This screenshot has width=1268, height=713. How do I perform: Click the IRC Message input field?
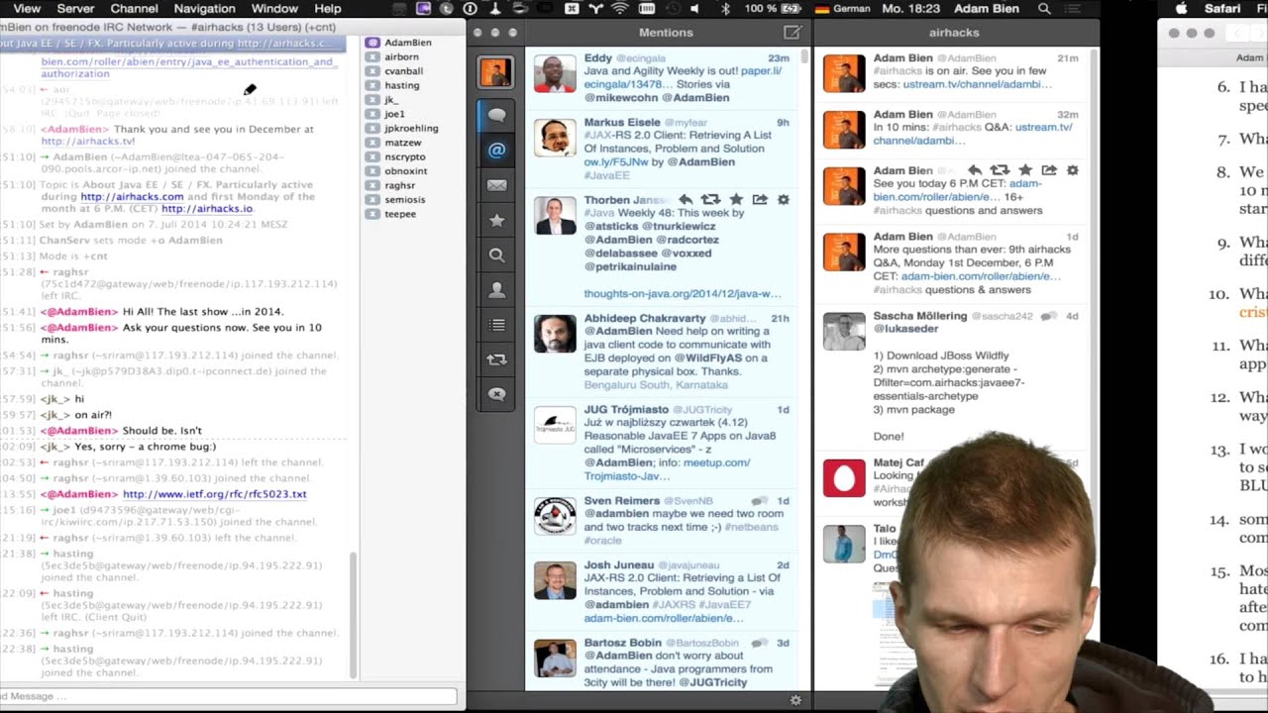pyautogui.click(x=229, y=696)
